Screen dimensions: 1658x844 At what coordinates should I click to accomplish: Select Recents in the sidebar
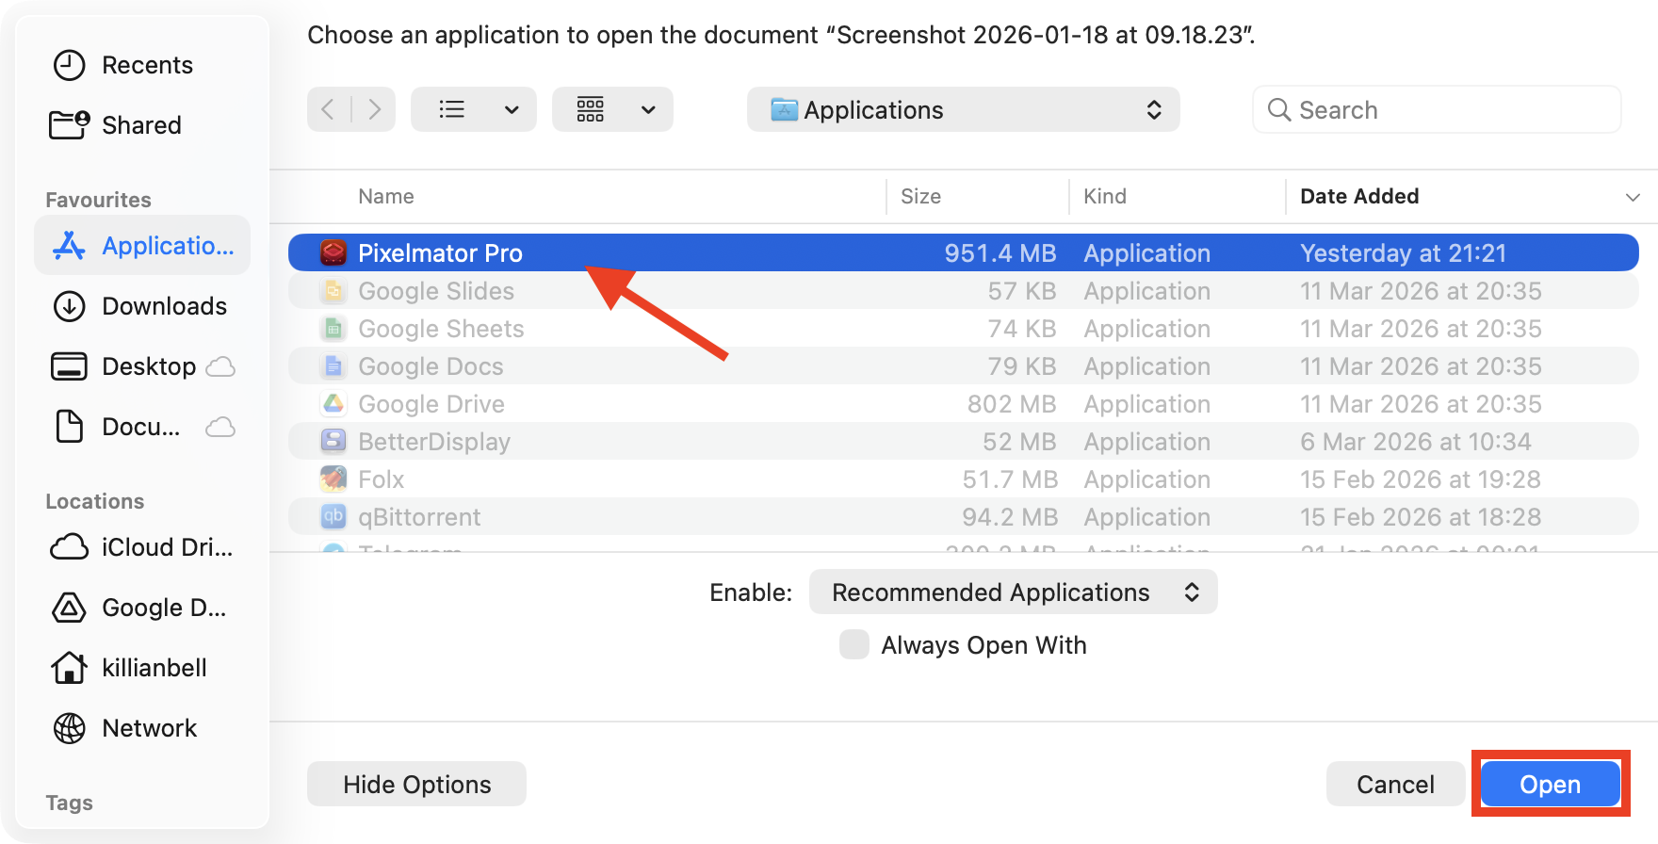(x=147, y=65)
